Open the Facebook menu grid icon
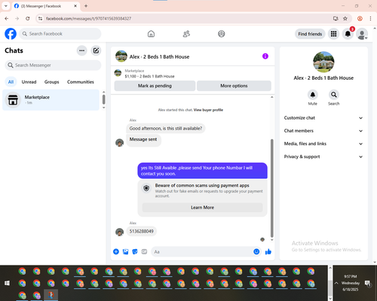 [333, 34]
